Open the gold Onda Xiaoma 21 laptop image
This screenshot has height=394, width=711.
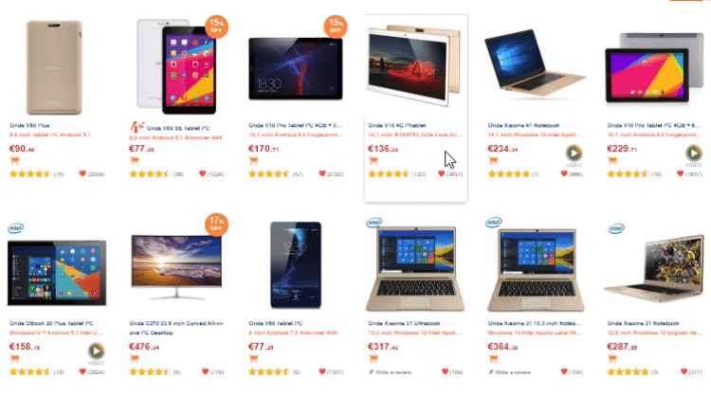[653, 267]
